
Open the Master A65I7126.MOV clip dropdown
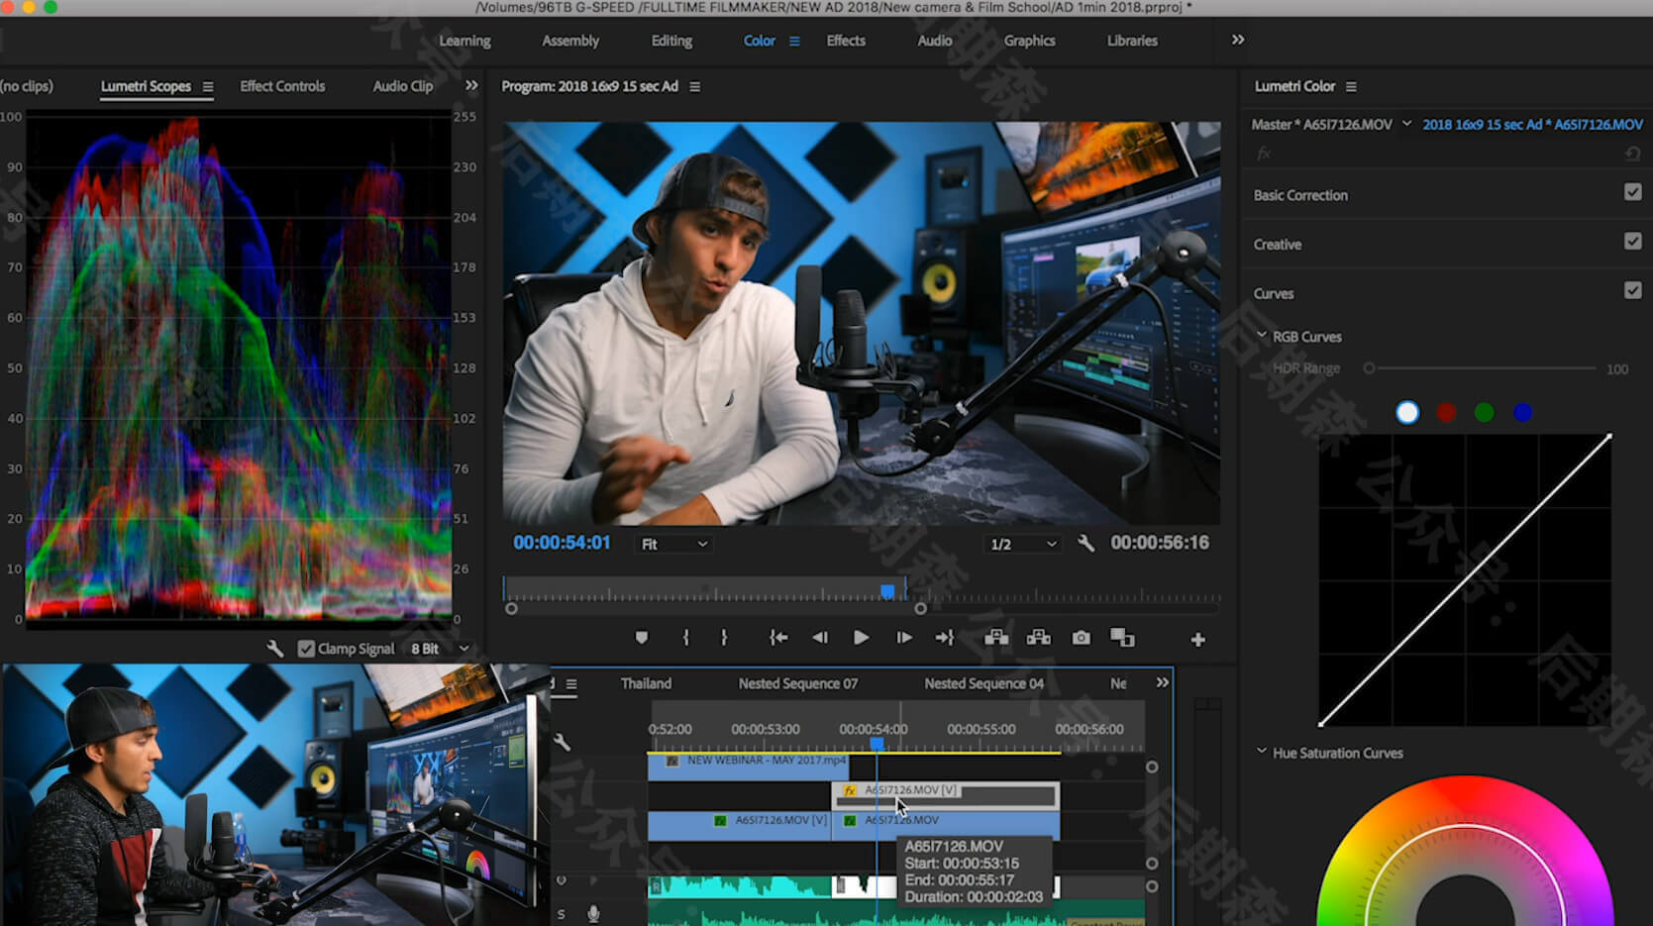(x=1406, y=124)
